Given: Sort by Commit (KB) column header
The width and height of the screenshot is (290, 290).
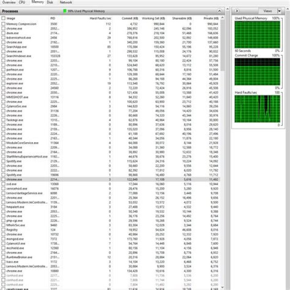Looking at the screenshot, I should (130, 18).
